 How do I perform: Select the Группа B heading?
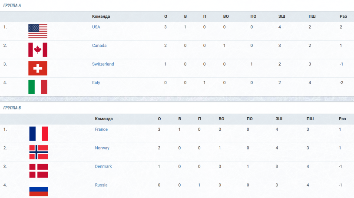12,108
